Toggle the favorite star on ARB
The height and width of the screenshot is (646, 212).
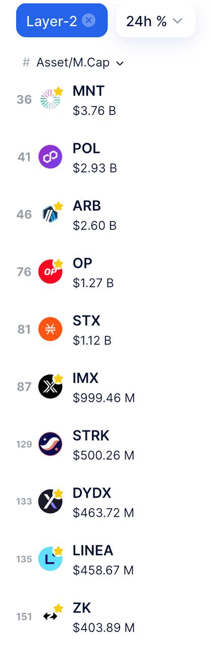(x=59, y=206)
